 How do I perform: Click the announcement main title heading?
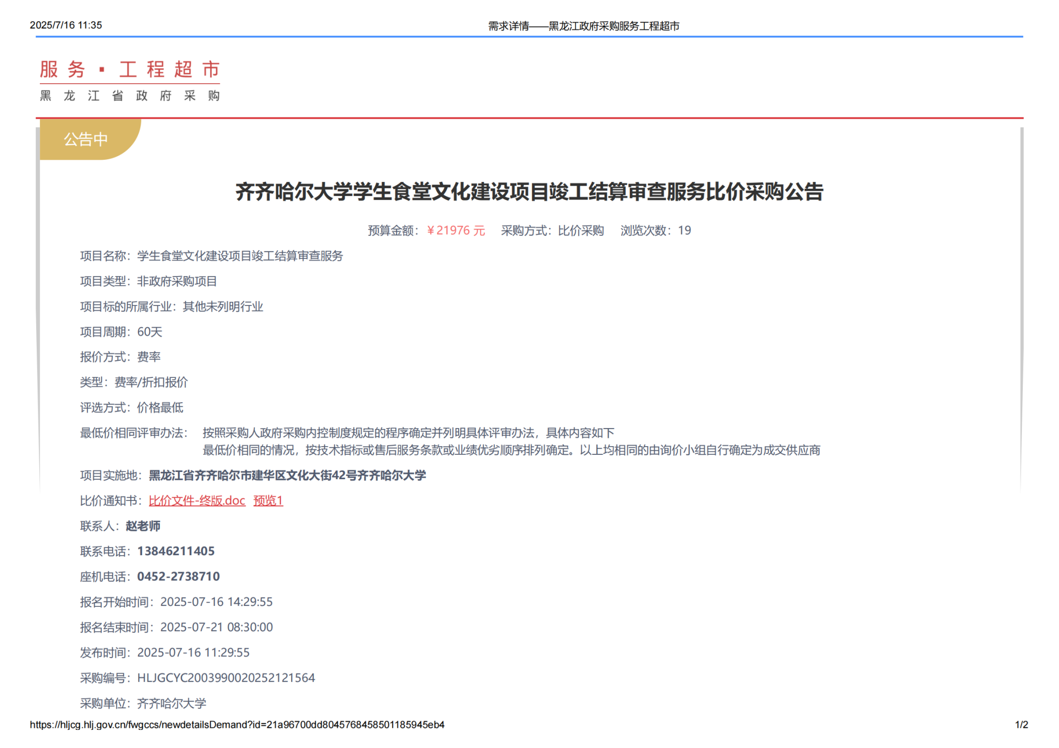pos(529,192)
